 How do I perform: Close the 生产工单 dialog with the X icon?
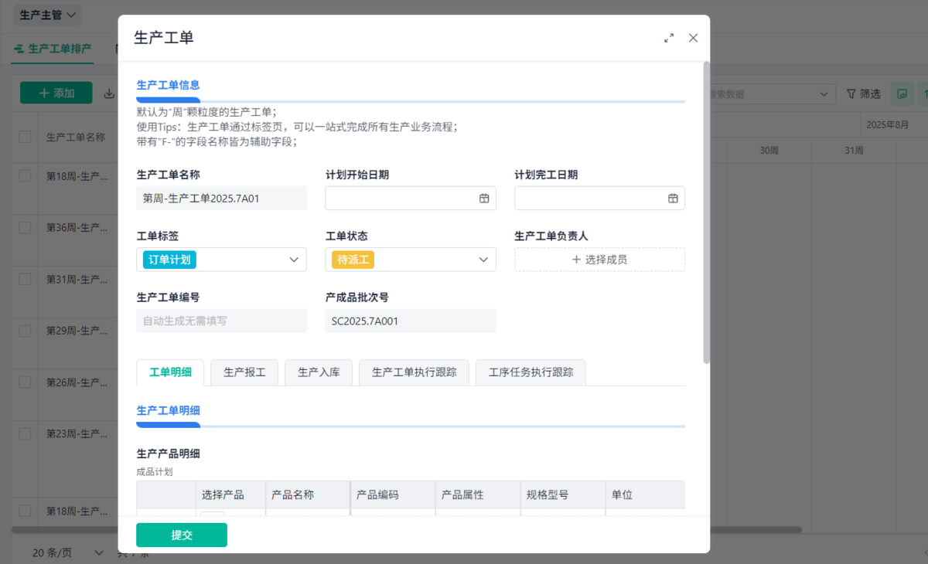tap(693, 38)
